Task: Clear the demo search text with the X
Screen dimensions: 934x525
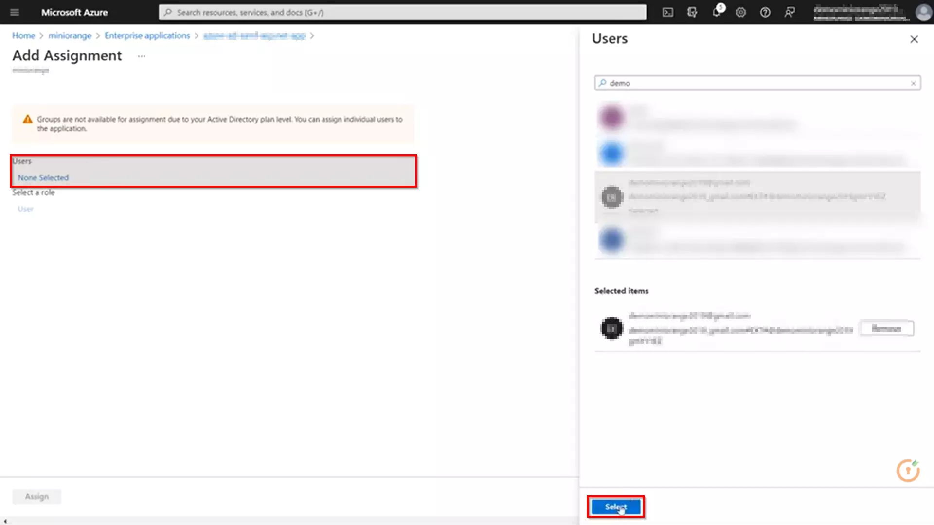Action: click(x=913, y=83)
